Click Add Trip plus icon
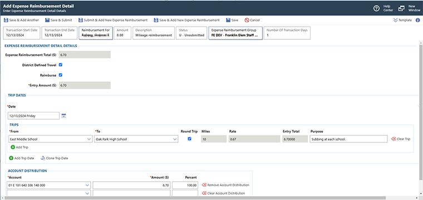The width and height of the screenshot is (423, 200). [x=13, y=147]
